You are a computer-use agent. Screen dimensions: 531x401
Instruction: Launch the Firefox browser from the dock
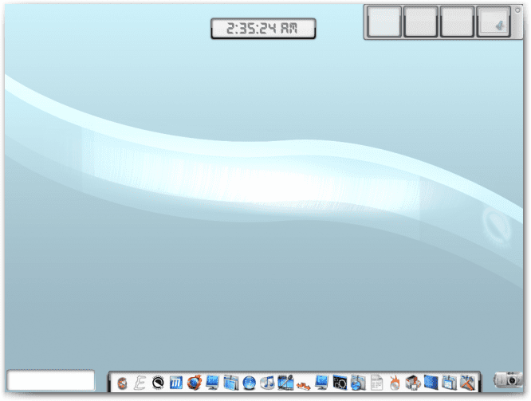click(x=195, y=383)
